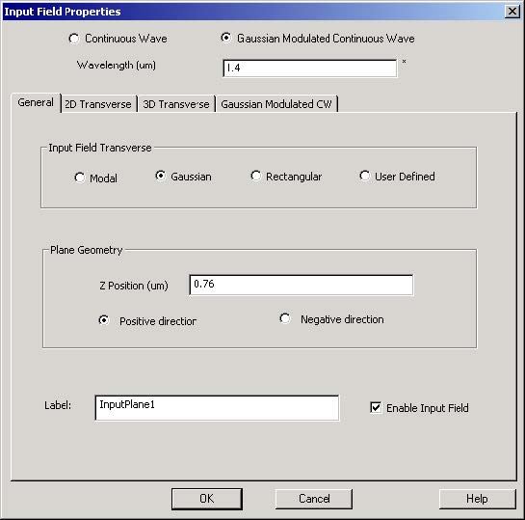Click the Wavelength (um) input field
The image size is (525, 520).
310,68
